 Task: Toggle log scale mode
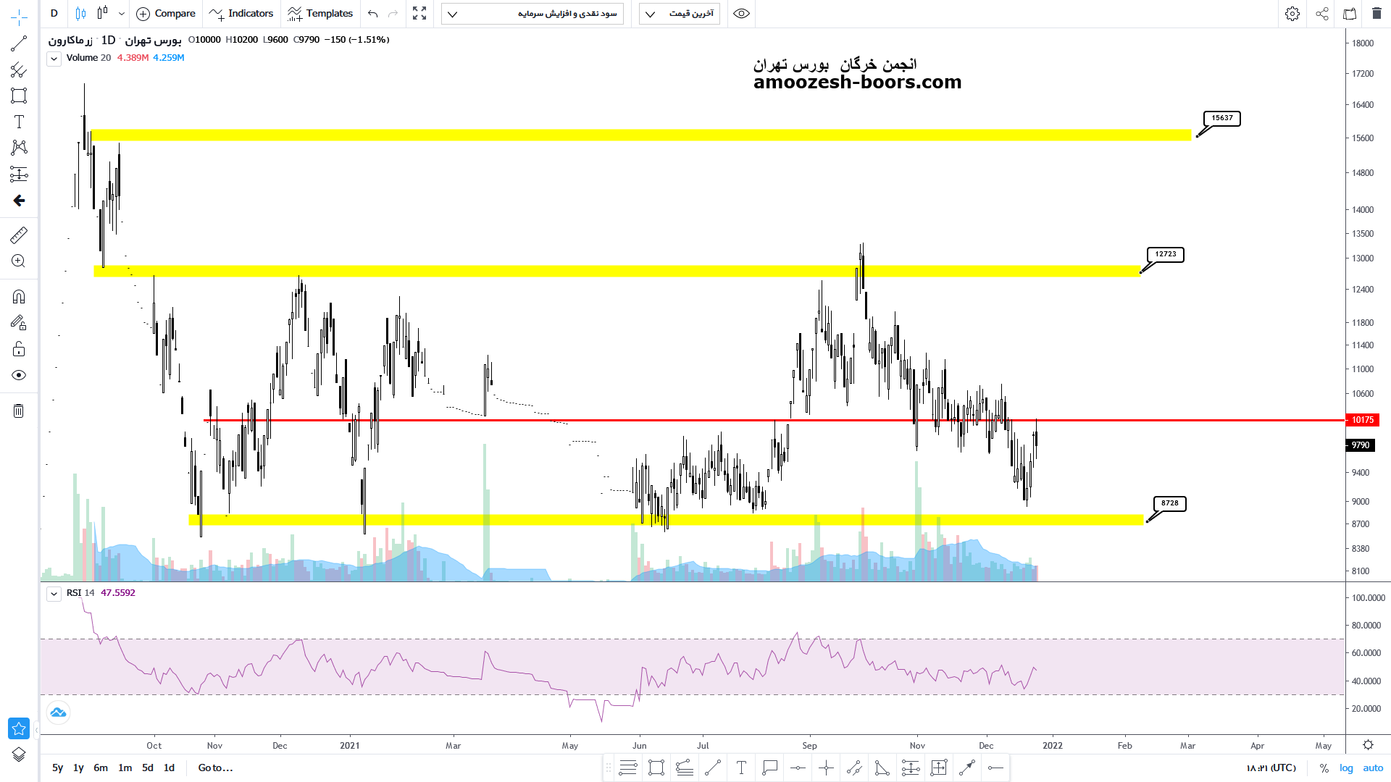tap(1346, 768)
